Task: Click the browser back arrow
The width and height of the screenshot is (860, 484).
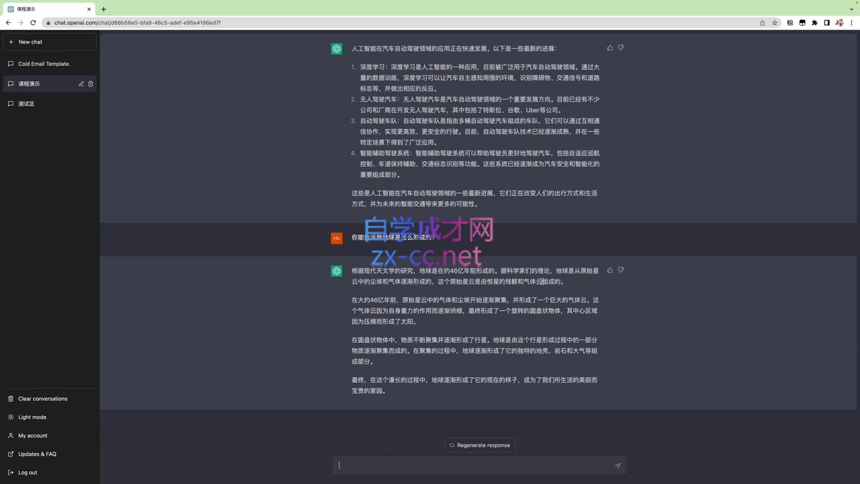Action: (8, 22)
